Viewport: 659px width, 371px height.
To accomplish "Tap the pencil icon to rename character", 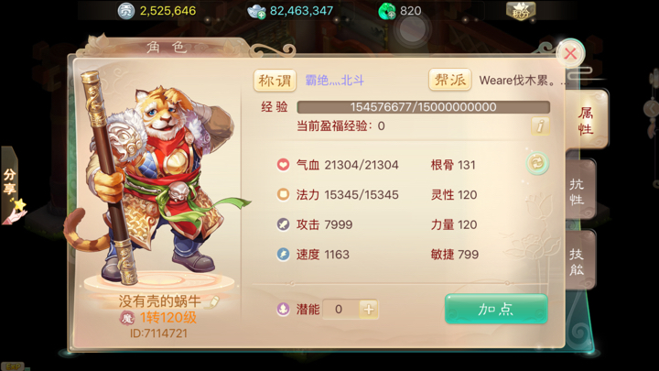I will pos(214,301).
